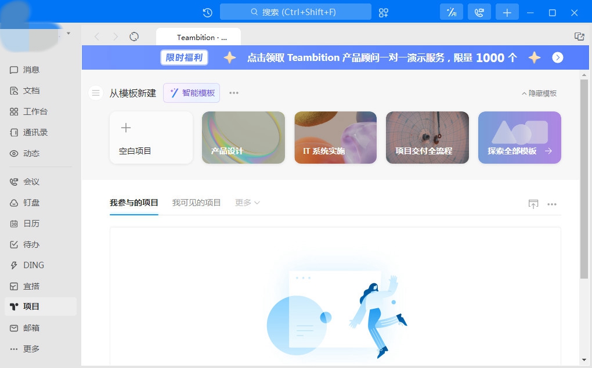
Task: Open 邮箱 mail in sidebar
Action: [41, 328]
